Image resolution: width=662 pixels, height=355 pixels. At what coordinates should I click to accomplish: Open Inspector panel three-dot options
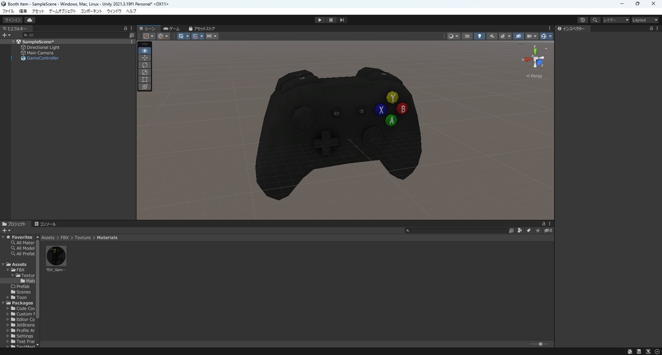click(657, 28)
